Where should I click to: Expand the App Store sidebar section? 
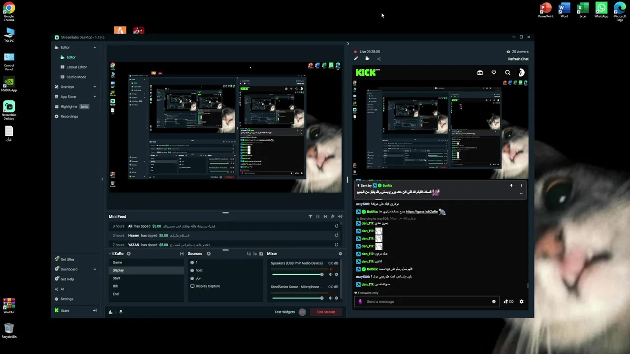click(94, 96)
